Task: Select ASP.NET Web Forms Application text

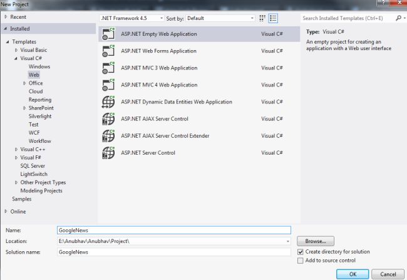Action: click(158, 51)
